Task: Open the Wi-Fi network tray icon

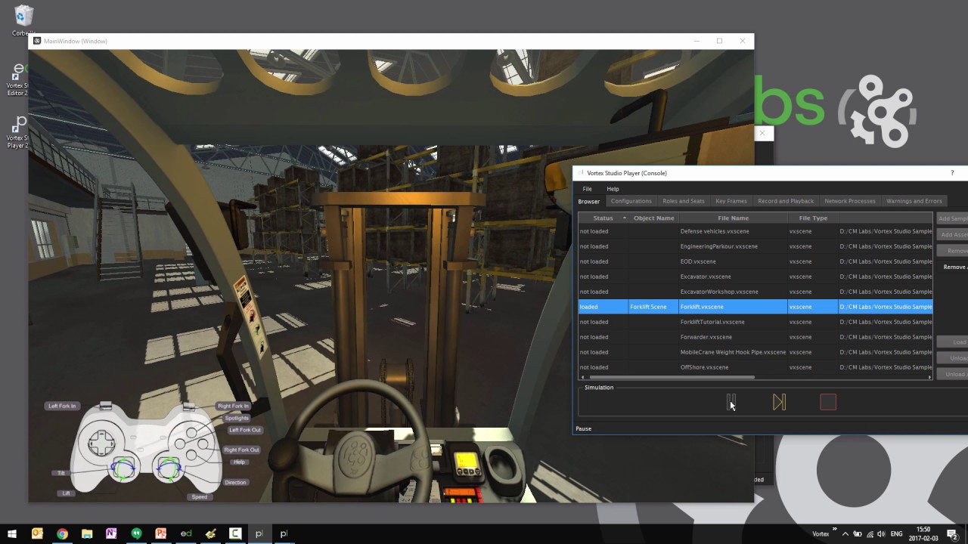Action: (x=870, y=533)
